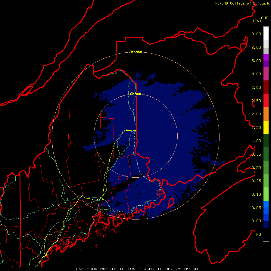Click the [IN] units label

(257, 21)
